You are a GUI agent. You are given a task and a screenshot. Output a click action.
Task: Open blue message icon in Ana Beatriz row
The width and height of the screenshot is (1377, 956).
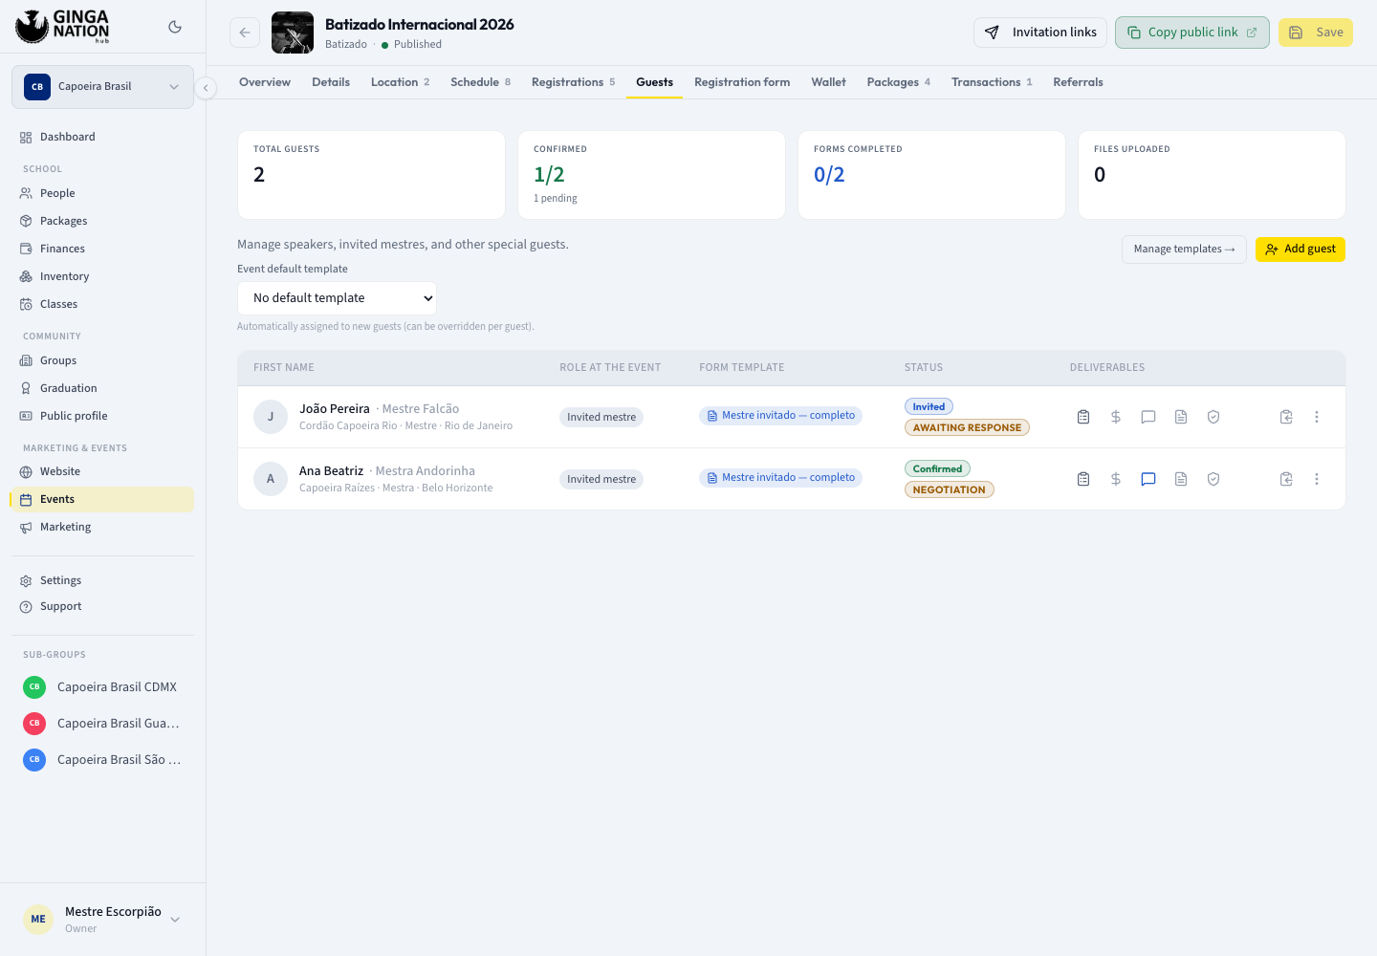click(1148, 479)
